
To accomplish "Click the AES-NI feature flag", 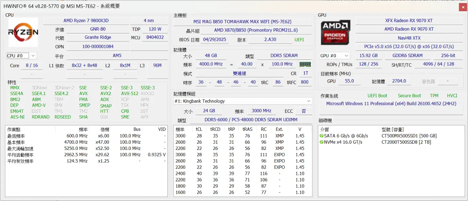I will pos(17,117).
